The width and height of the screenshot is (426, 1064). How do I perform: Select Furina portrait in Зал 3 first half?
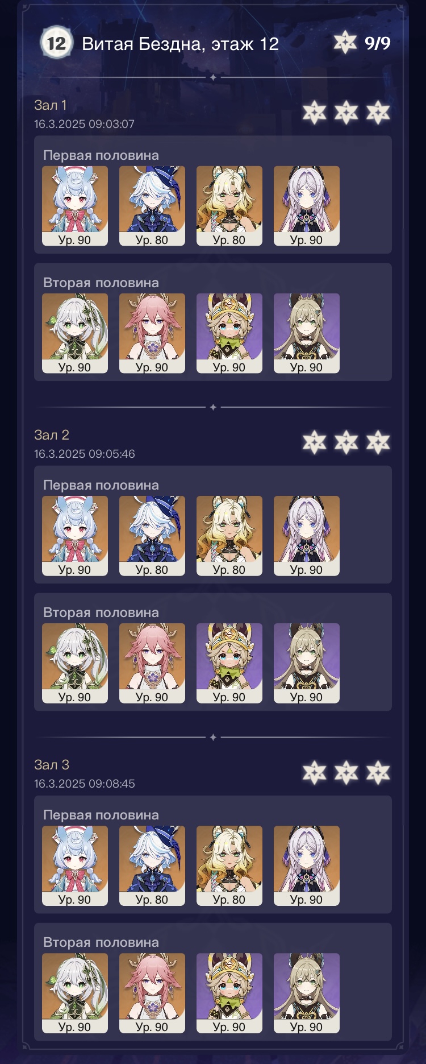click(152, 866)
